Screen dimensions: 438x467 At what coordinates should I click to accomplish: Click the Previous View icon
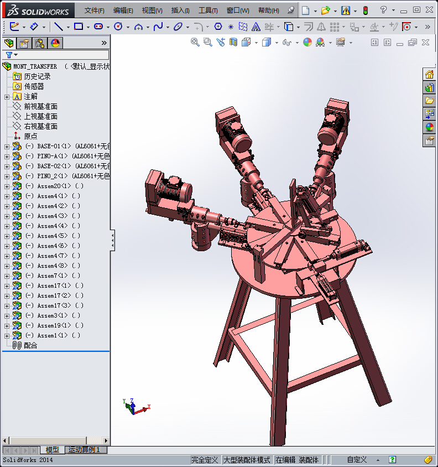pos(220,42)
